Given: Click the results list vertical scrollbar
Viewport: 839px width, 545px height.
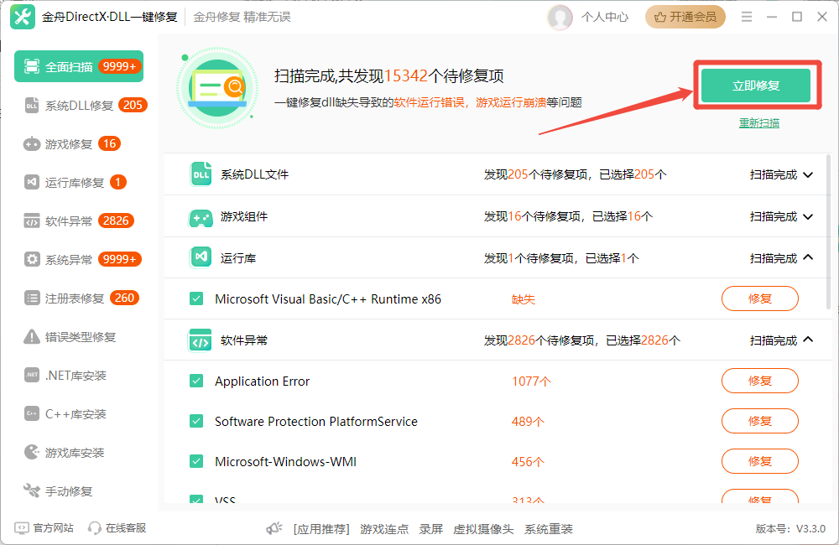Looking at the screenshot, I should point(828,232).
